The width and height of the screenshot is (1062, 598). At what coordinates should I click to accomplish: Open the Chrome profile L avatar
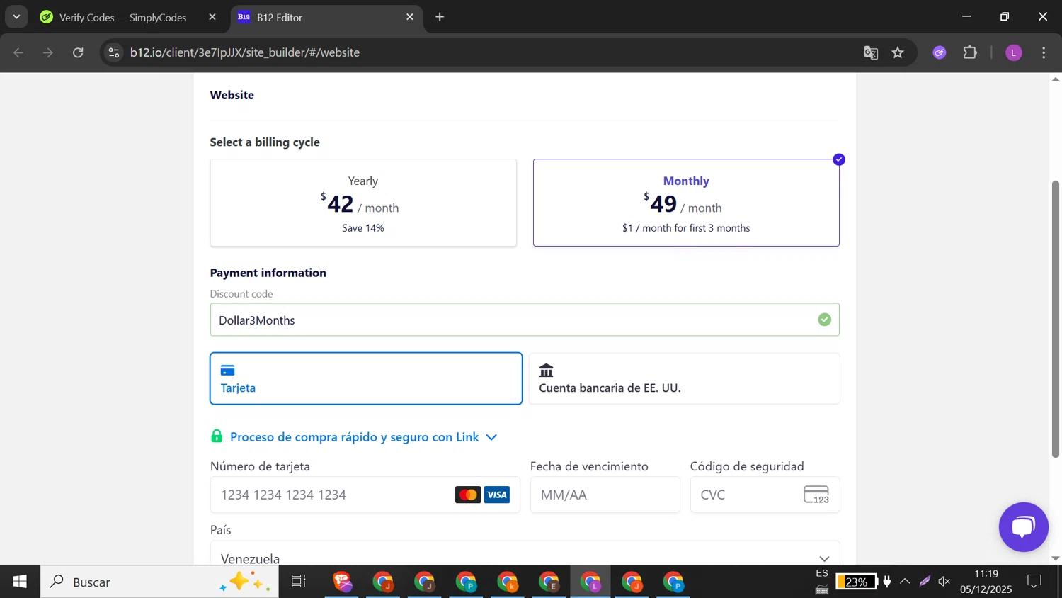point(1014,52)
